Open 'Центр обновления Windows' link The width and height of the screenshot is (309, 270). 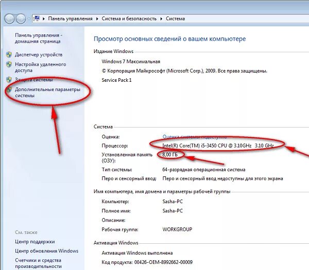(x=47, y=251)
